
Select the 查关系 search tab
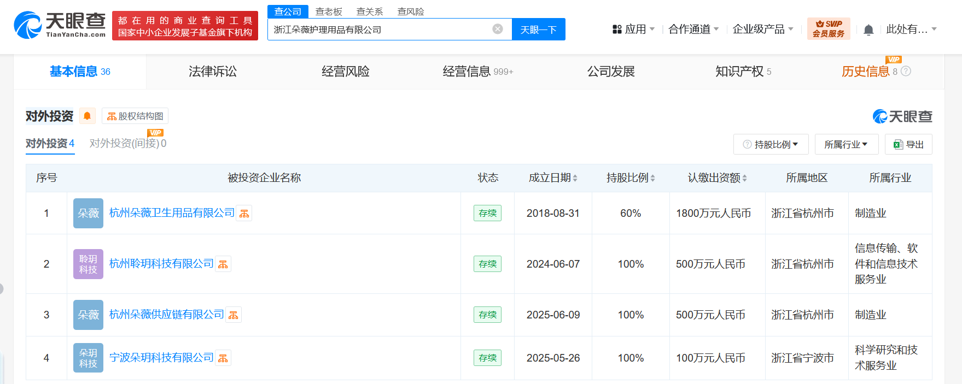pos(370,11)
